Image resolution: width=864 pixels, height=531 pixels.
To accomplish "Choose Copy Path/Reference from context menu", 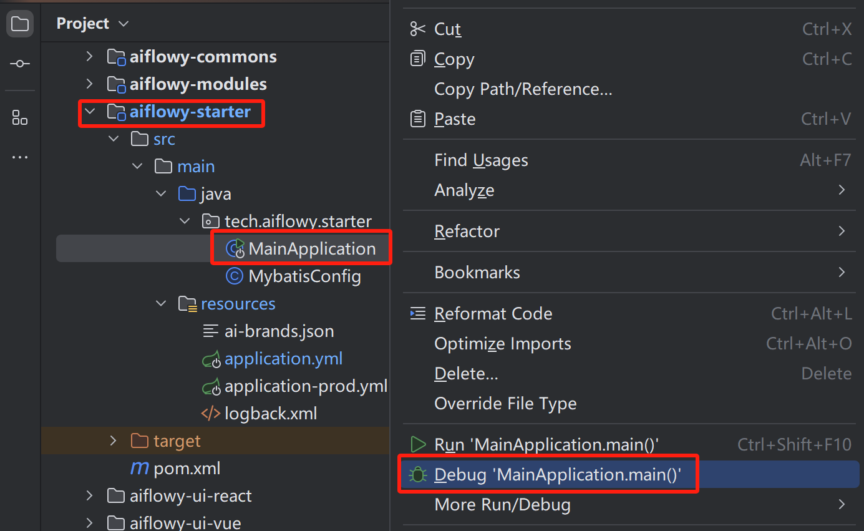I will [523, 89].
